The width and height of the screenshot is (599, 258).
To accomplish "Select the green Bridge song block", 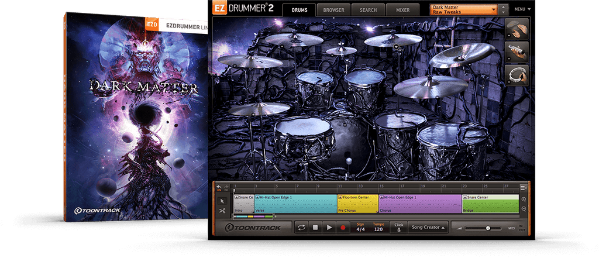I will click(x=491, y=204).
